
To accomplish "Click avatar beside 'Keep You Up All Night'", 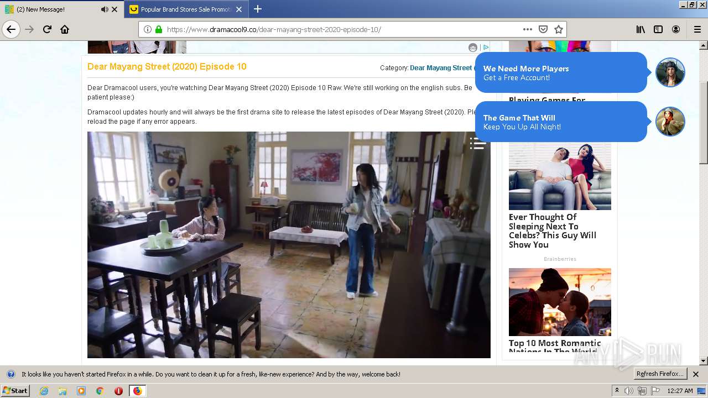I will tap(670, 122).
